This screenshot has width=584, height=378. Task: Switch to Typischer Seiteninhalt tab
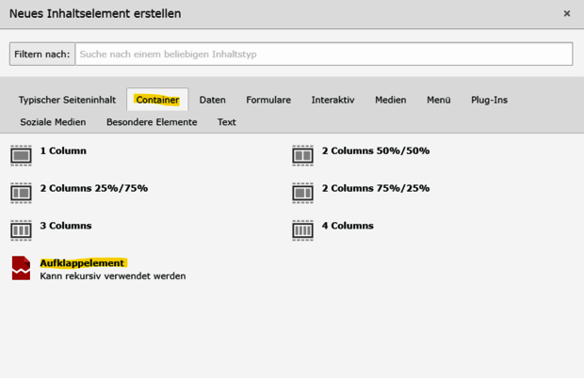(x=66, y=100)
